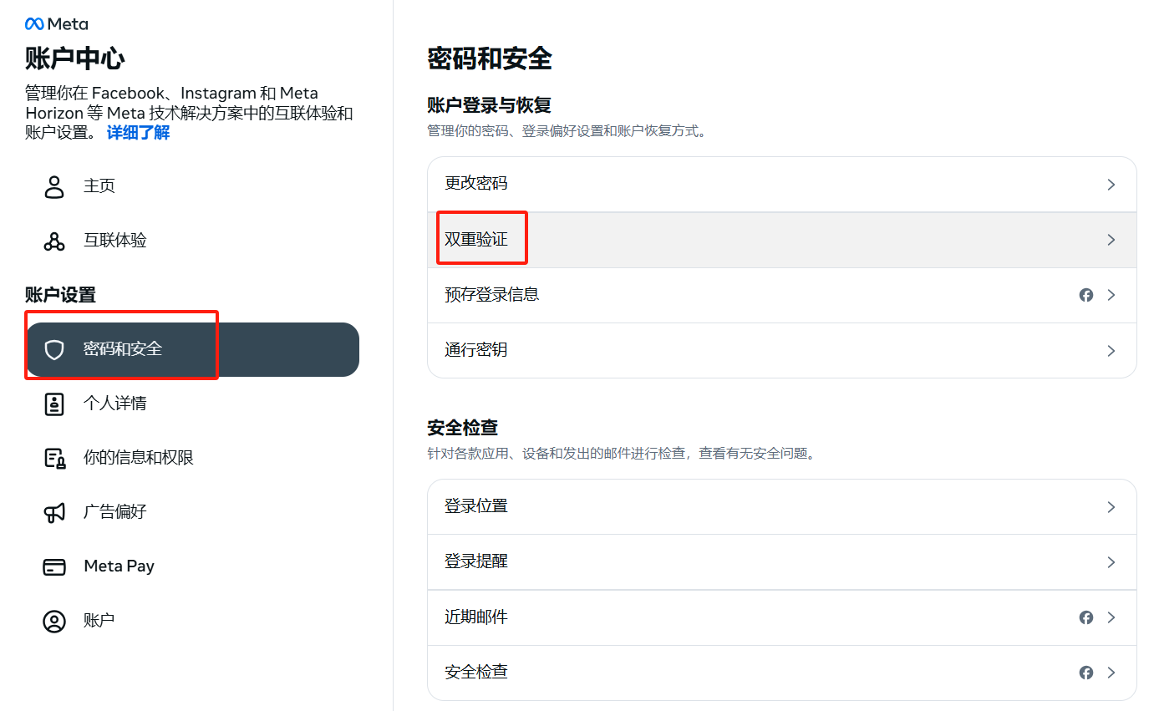This screenshot has height=711, width=1154.
Task: Click the credit card icon for Meta Pay
Action: tap(54, 566)
